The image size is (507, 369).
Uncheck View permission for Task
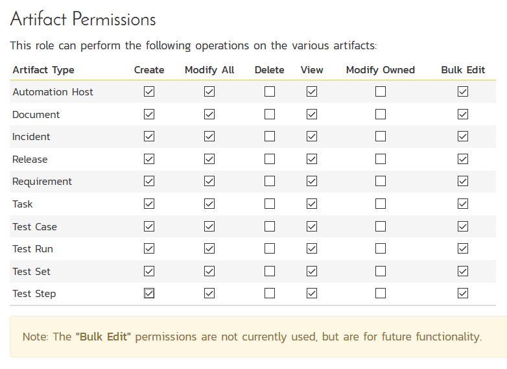pyautogui.click(x=312, y=204)
